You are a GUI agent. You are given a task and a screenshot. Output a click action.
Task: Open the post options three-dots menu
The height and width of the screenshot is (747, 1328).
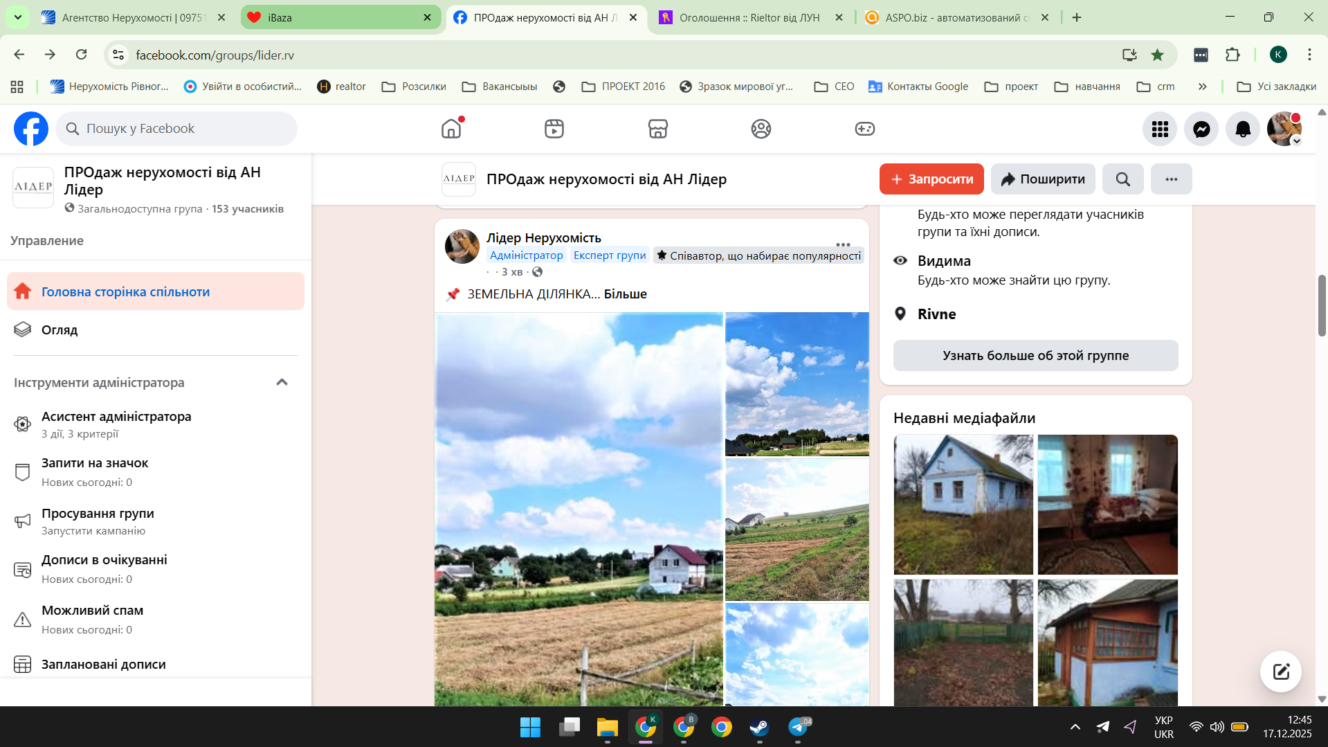click(x=842, y=244)
